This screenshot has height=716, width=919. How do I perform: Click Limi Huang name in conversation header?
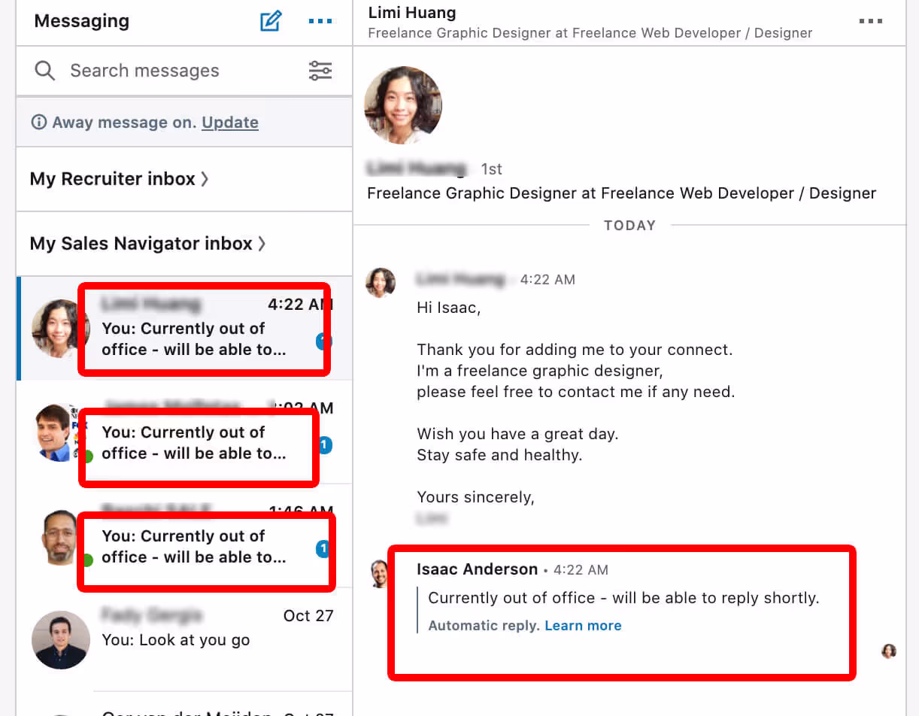pyautogui.click(x=412, y=13)
